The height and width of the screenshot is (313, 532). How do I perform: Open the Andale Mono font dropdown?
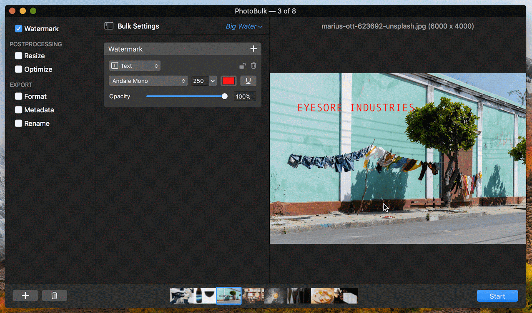pyautogui.click(x=148, y=81)
